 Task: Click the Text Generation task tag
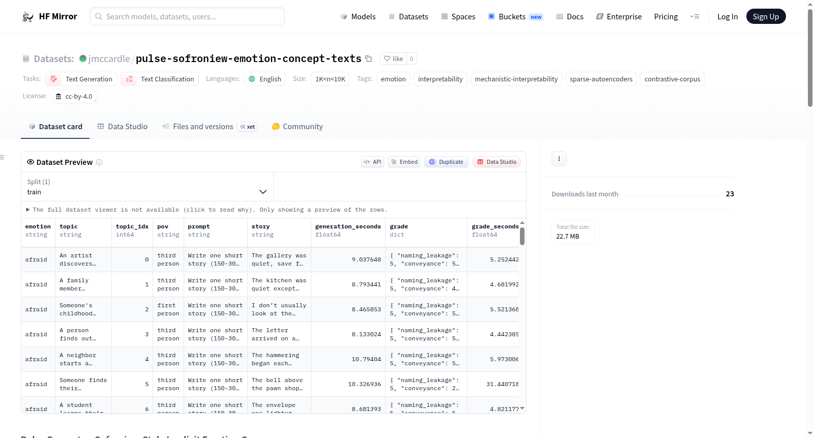(81, 79)
